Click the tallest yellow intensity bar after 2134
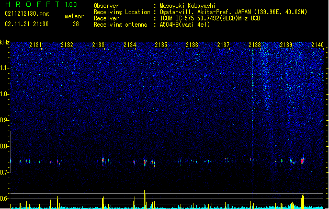This screenshot has height=209, width=329. click(x=144, y=200)
